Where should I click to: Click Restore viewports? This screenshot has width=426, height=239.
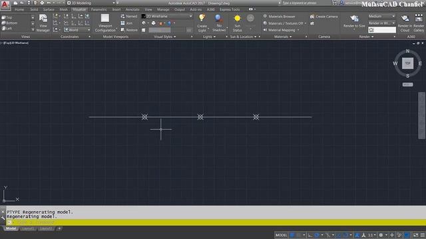(129, 30)
